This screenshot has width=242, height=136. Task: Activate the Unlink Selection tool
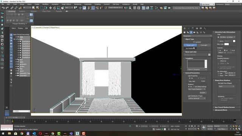point(16,8)
